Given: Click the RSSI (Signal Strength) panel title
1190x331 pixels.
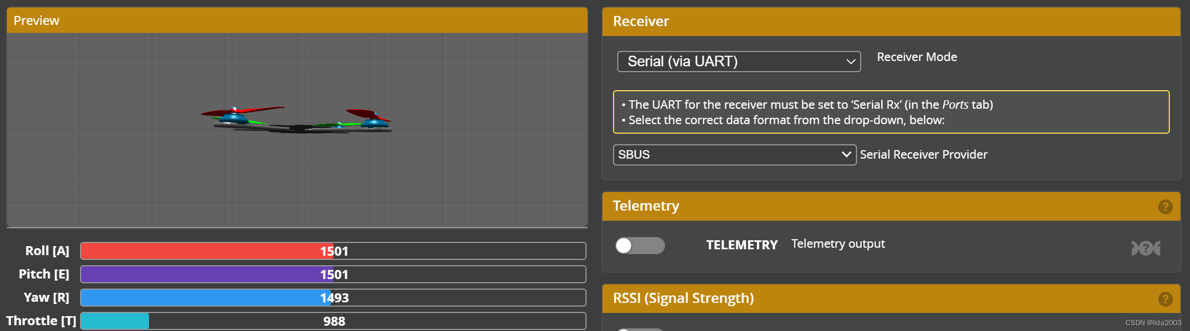Looking at the screenshot, I should click(x=683, y=298).
